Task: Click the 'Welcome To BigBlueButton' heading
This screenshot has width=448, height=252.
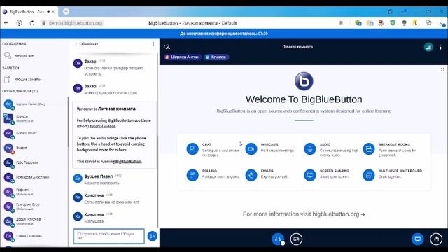Action: 304,99
